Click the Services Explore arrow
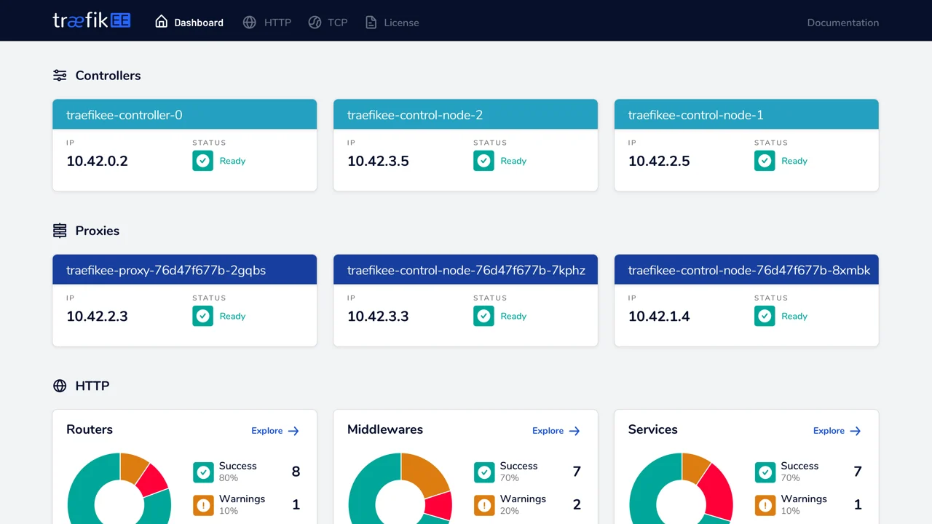932x524 pixels. [x=856, y=431]
